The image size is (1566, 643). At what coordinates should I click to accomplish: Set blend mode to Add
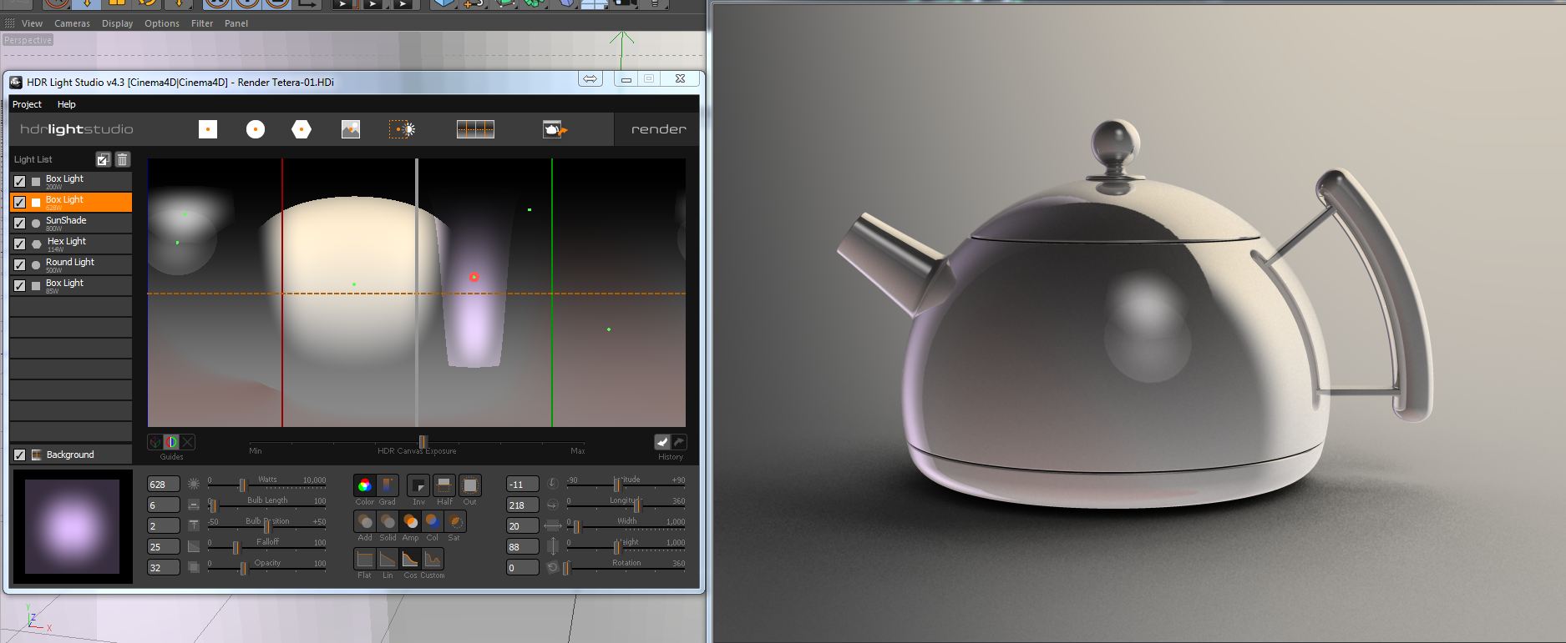(x=365, y=522)
